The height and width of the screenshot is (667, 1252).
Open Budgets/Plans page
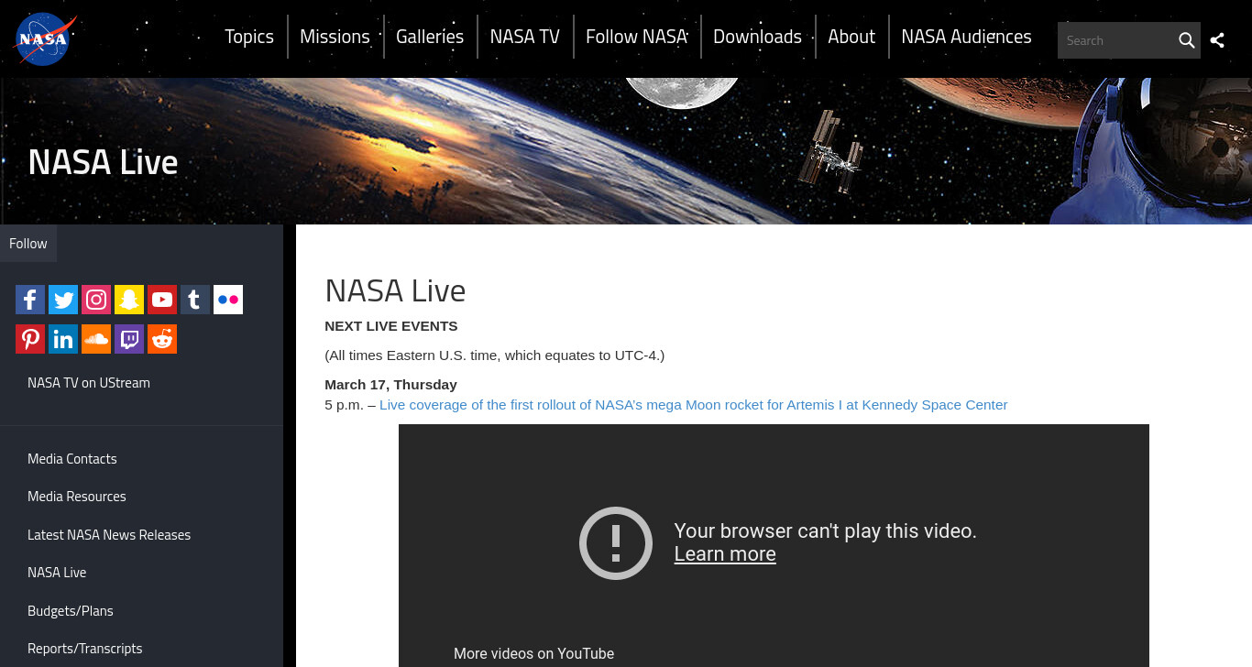pyautogui.click(x=71, y=611)
